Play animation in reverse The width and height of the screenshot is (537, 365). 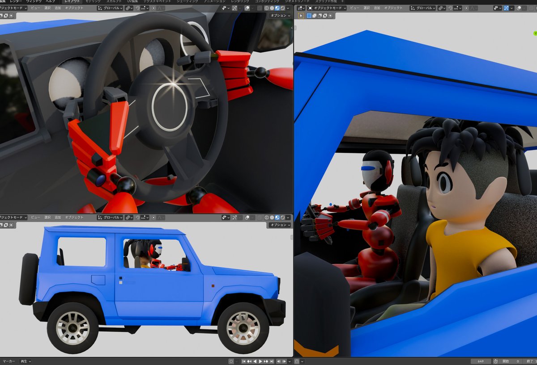[x=255, y=361]
